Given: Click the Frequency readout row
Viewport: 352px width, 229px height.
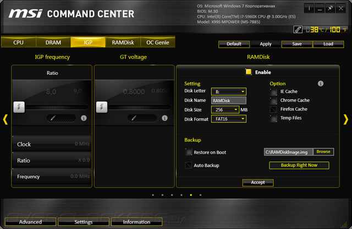Looking at the screenshot, I should click(x=52, y=176).
